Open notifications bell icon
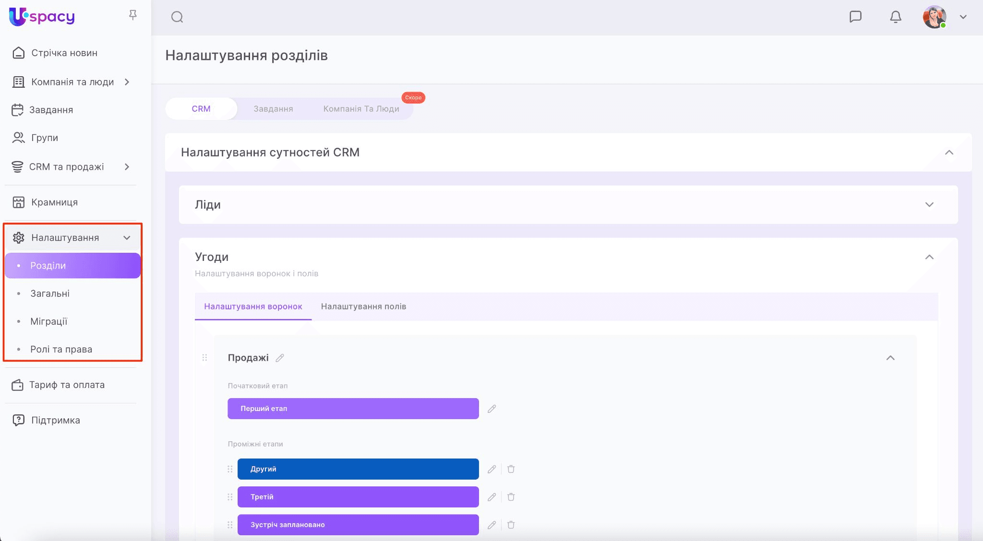Viewport: 983px width, 541px height. (x=895, y=17)
